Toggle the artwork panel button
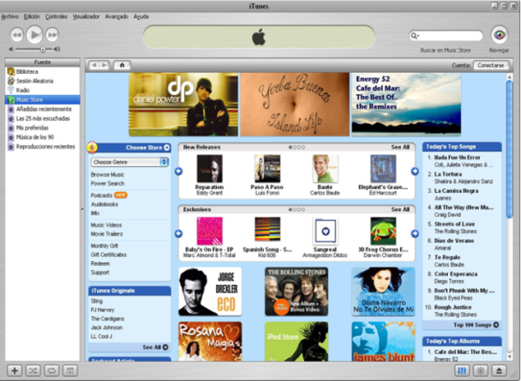 point(70,370)
